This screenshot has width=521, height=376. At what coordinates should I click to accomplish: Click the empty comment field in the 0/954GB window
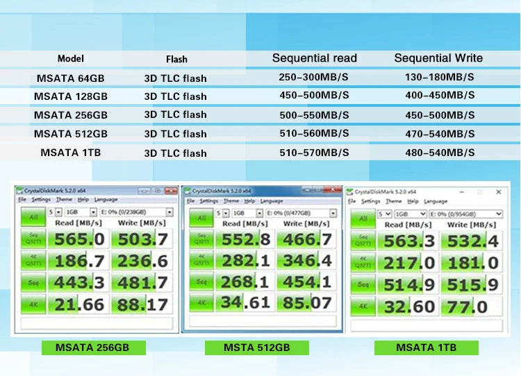427,325
